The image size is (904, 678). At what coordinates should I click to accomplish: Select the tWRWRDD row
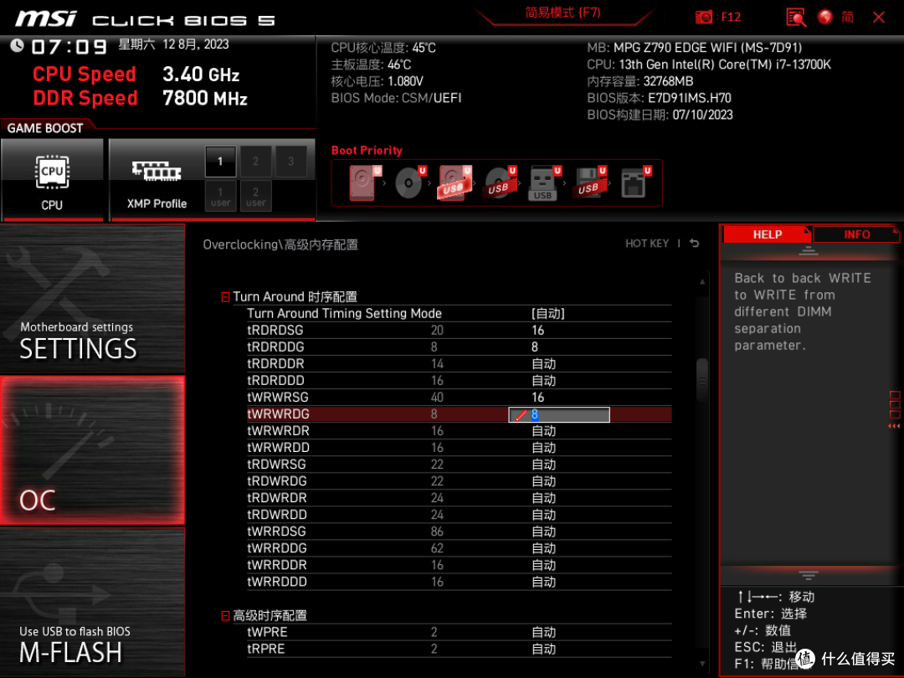(459, 447)
